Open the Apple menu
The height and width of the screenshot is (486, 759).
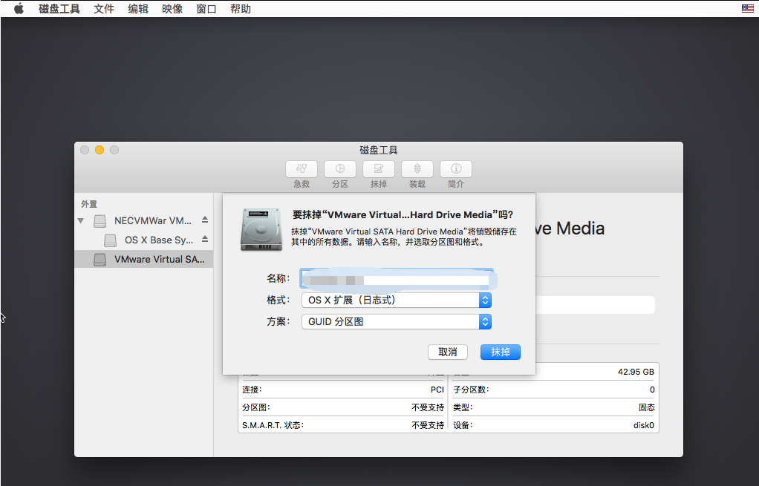(19, 9)
